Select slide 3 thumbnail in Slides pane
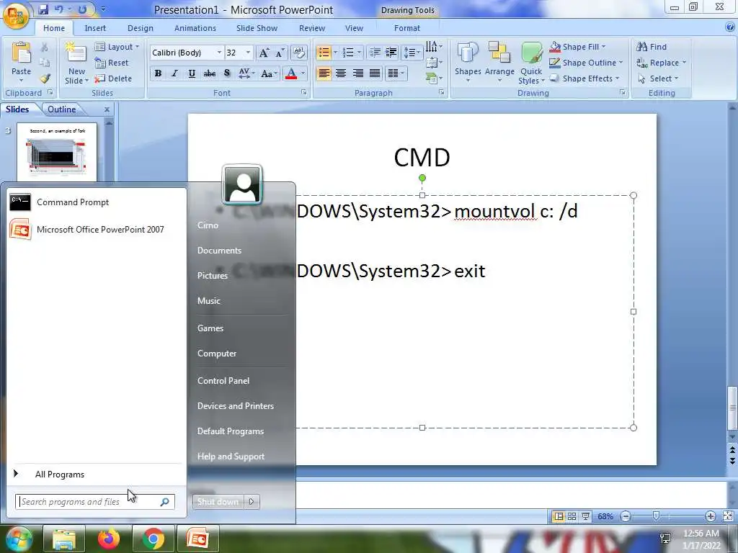This screenshot has height=553, width=738. tap(57, 152)
